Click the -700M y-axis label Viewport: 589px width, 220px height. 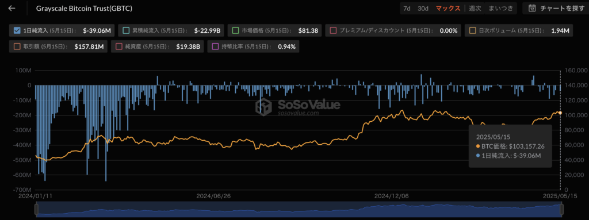(x=23, y=190)
